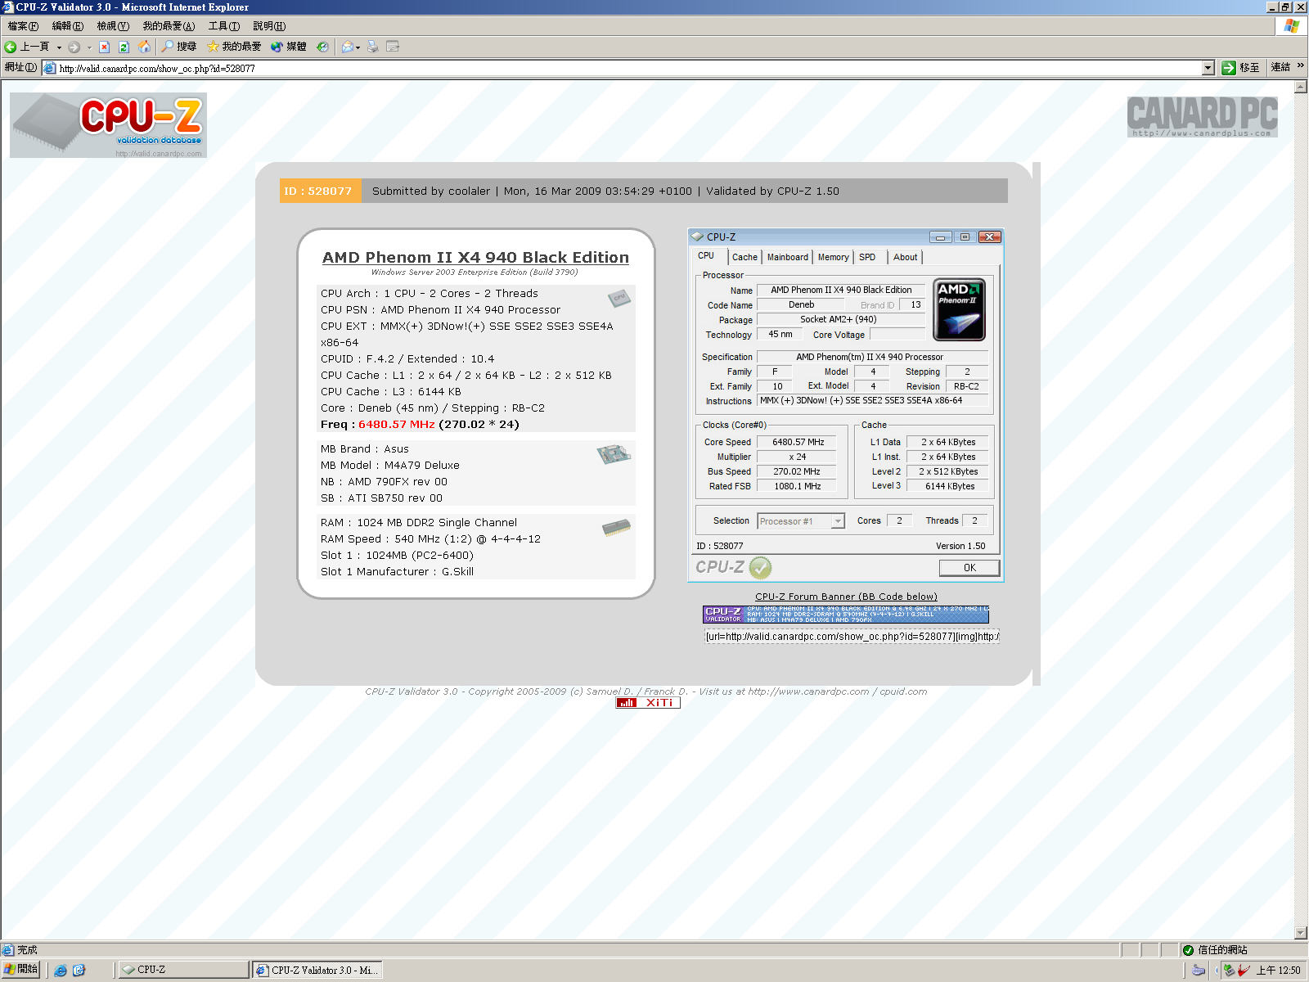This screenshot has width=1309, height=982.
Task: Open the 我的最愛(A) Favorites menu
Action: pyautogui.click(x=169, y=26)
